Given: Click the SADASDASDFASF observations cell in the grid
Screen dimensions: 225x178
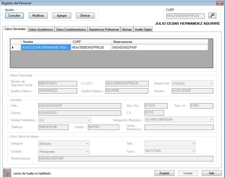Looking at the screenshot, I should (x=159, y=47).
